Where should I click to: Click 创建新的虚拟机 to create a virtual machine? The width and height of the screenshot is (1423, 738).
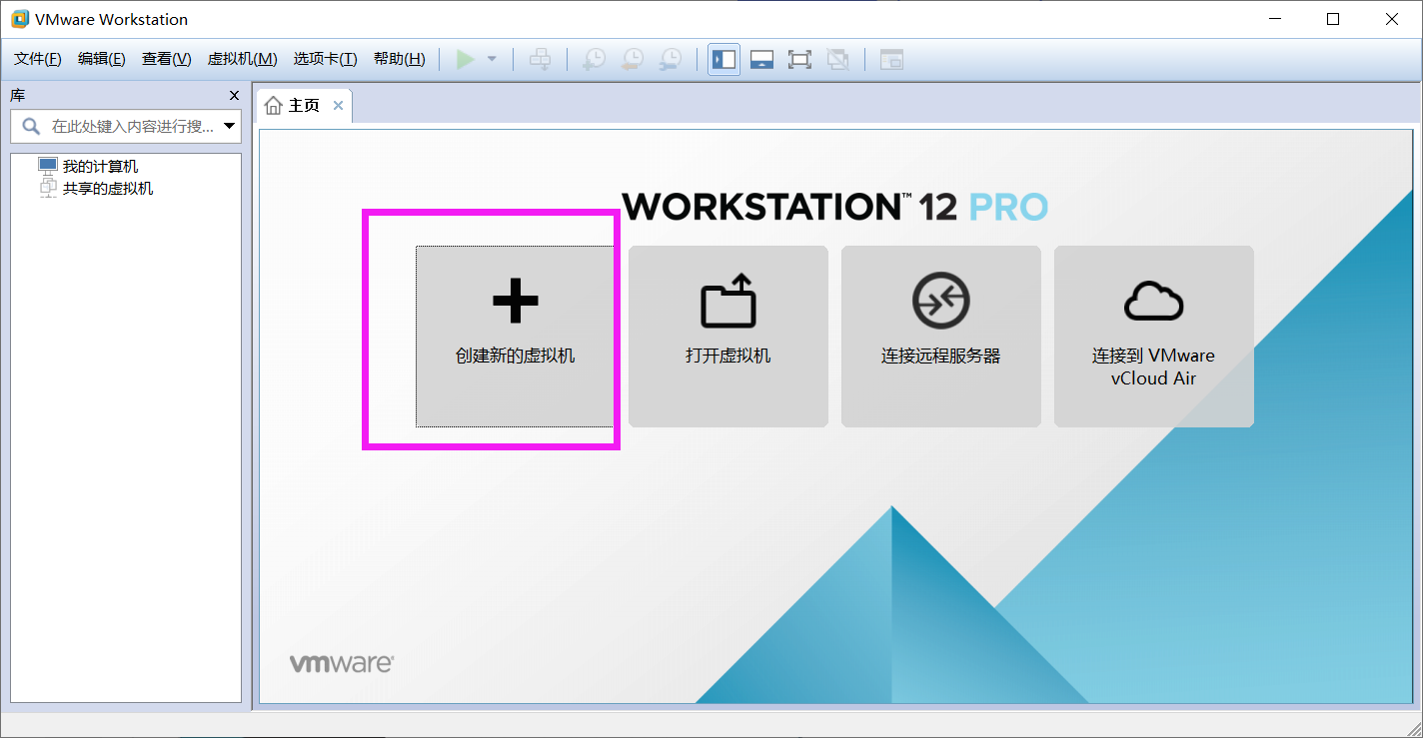click(x=515, y=337)
